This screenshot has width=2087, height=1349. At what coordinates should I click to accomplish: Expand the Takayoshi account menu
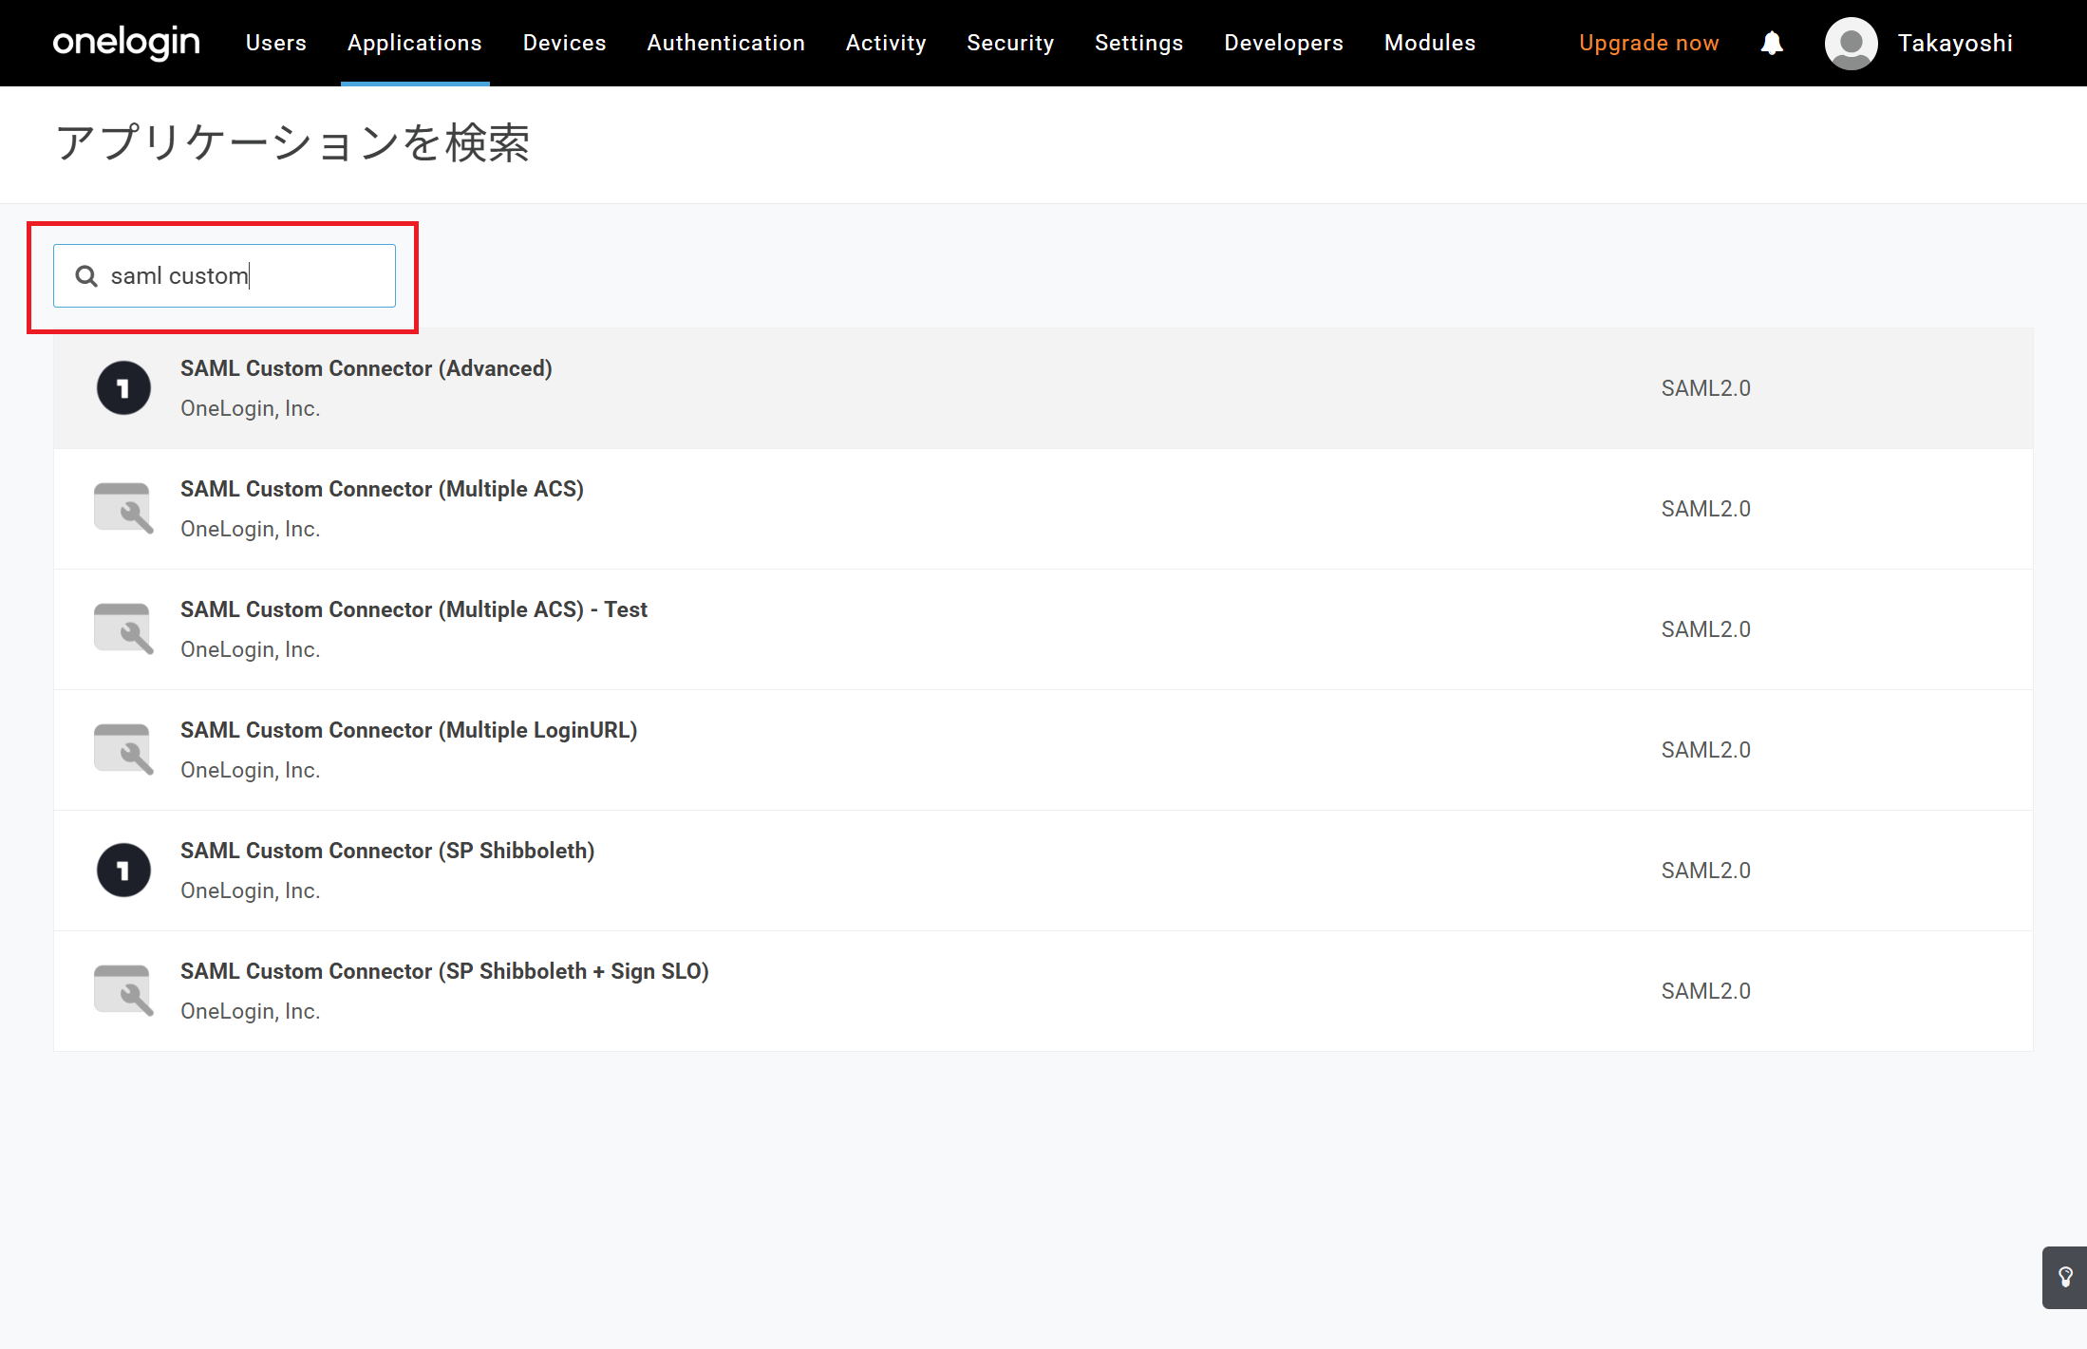[x=1955, y=43]
